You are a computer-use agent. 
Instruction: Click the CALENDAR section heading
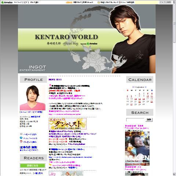coord(140,80)
